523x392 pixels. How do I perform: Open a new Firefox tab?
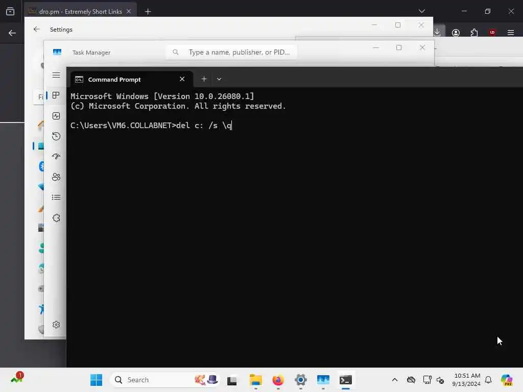[148, 12]
